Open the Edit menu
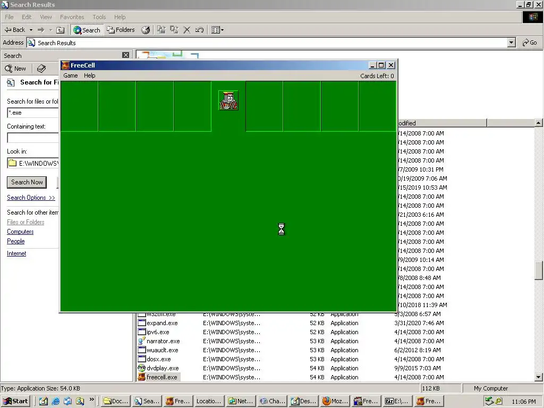The height and width of the screenshot is (408, 544). tap(27, 17)
